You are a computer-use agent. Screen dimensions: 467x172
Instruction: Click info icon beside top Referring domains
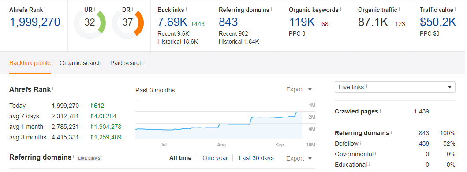(x=271, y=9)
